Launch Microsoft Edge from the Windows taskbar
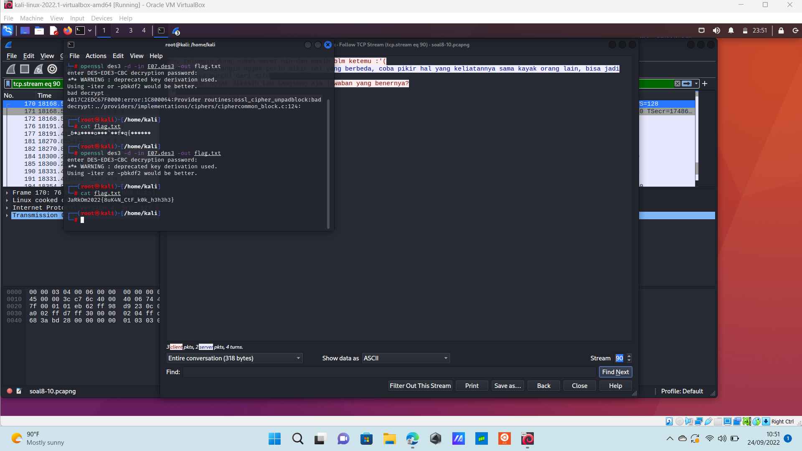The width and height of the screenshot is (802, 451). [412, 439]
